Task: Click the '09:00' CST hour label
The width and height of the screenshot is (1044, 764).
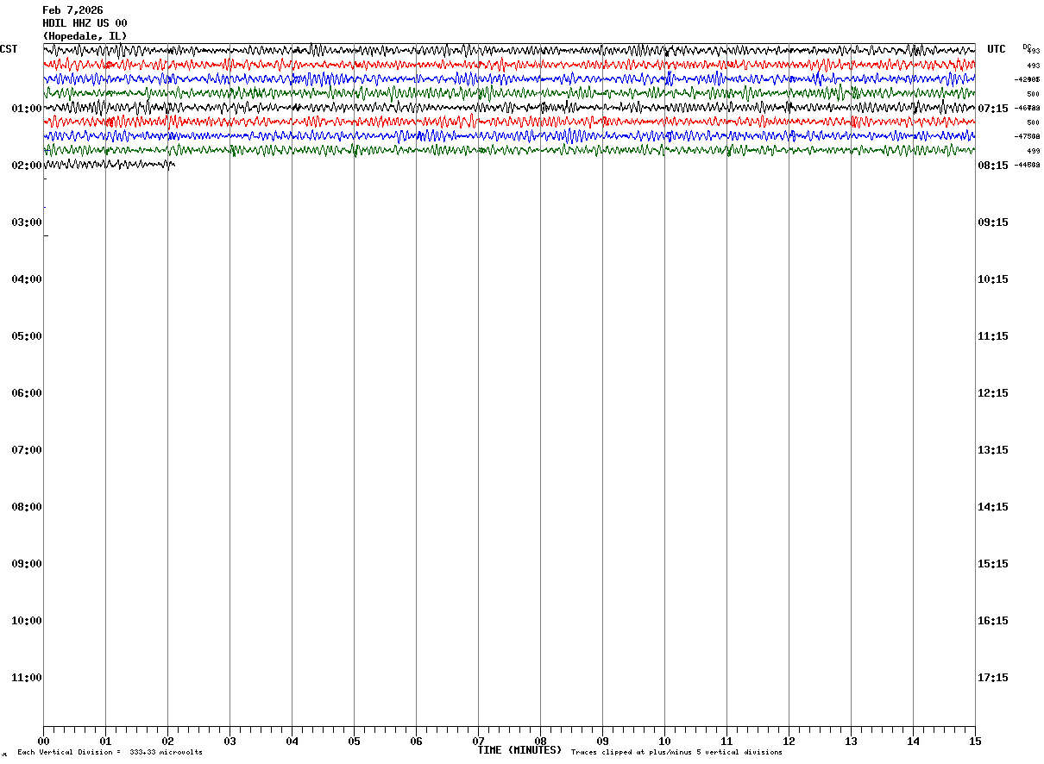Action: [27, 564]
